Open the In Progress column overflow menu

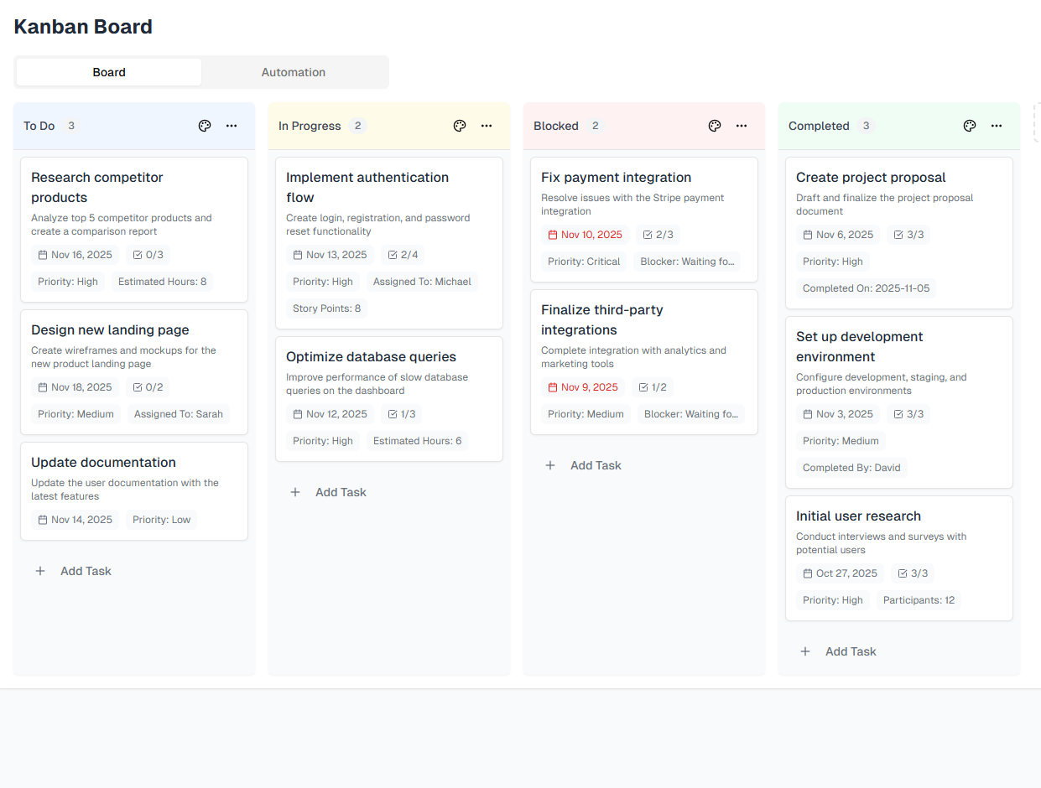pos(487,125)
